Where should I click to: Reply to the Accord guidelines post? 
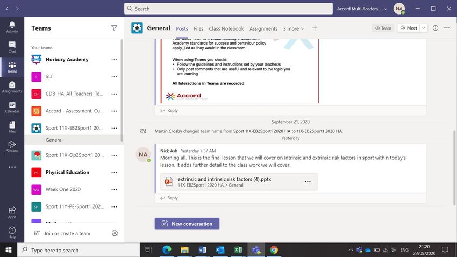pos(169,110)
